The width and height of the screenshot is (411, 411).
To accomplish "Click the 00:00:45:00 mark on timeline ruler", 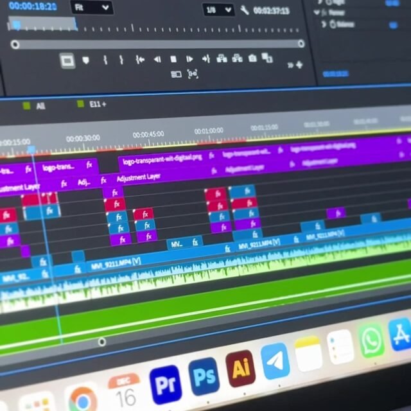I will [148, 134].
